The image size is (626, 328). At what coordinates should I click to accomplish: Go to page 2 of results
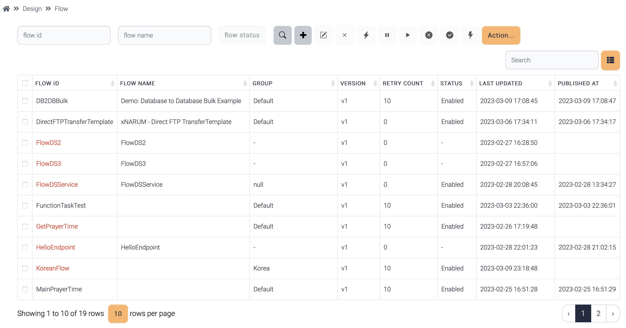click(x=598, y=314)
